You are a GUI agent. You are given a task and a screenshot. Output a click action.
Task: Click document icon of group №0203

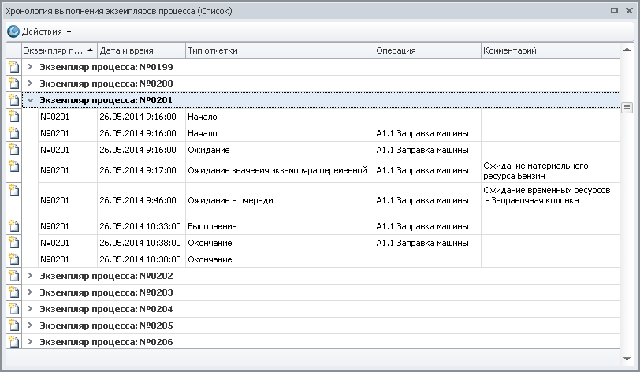point(14,292)
